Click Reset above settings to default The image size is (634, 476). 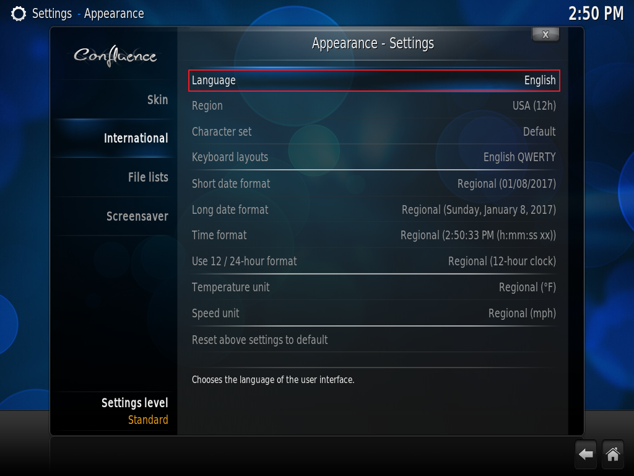click(374, 340)
